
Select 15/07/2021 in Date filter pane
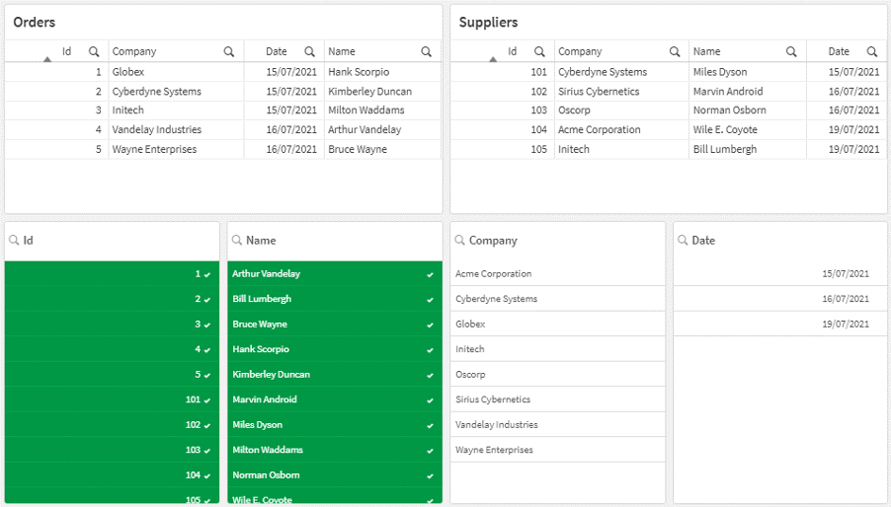tap(780, 274)
